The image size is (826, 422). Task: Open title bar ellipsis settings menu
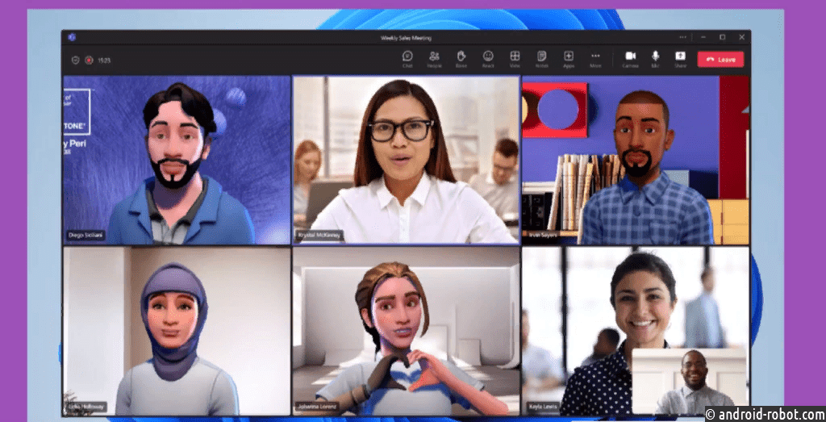pyautogui.click(x=682, y=37)
